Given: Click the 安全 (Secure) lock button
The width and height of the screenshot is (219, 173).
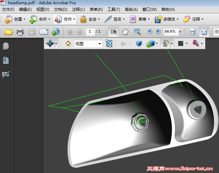Looking at the screenshot, I should click(90, 19).
